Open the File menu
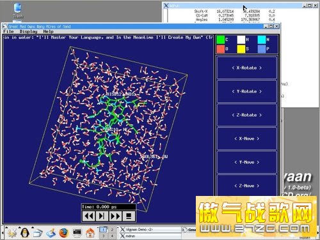 pos(8,31)
